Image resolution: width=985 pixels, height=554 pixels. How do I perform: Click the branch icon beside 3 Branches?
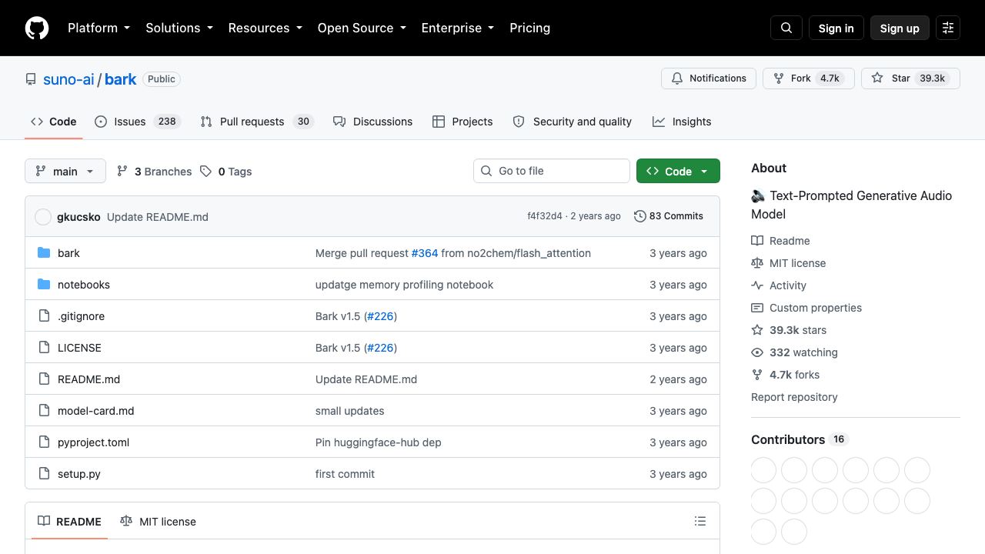click(x=122, y=172)
